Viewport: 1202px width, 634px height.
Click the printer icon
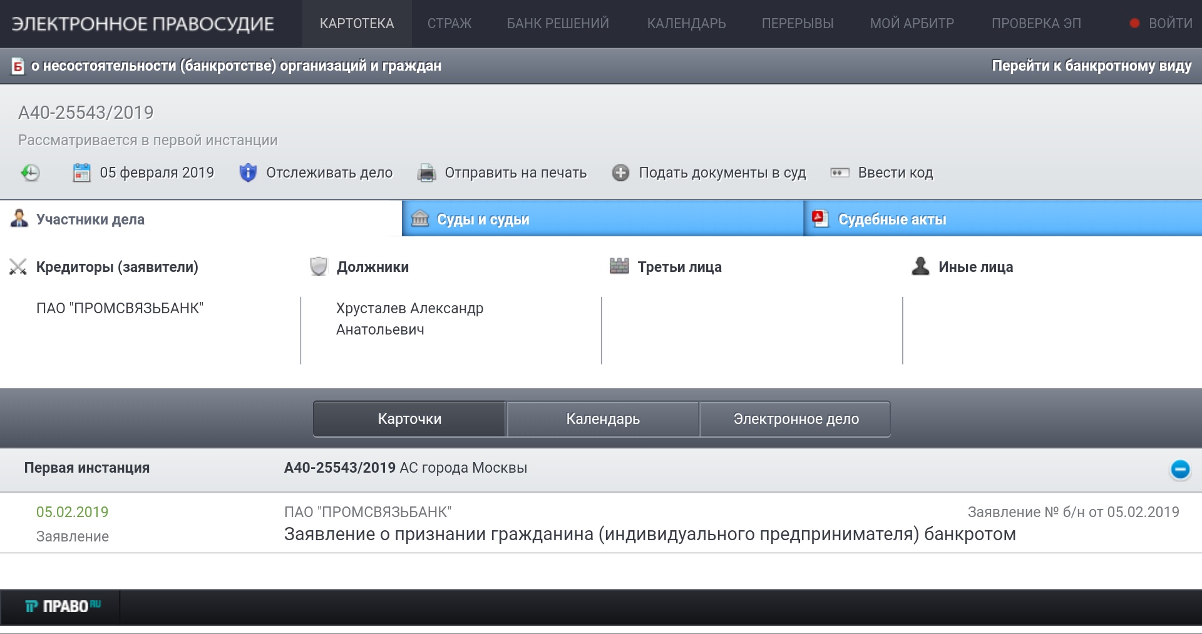(x=426, y=173)
